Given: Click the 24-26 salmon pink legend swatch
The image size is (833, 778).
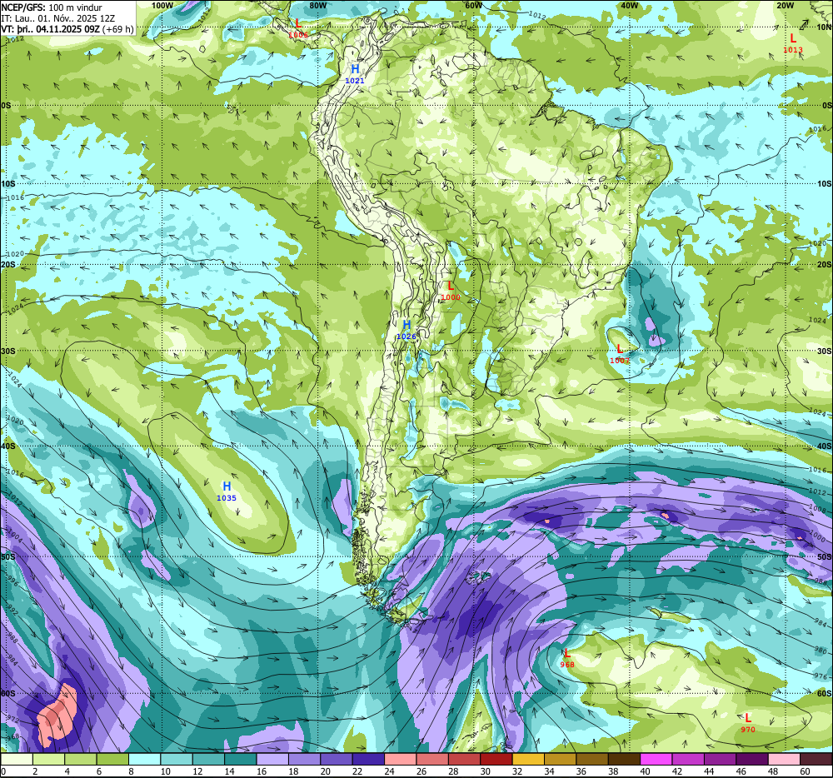Looking at the screenshot, I should pyautogui.click(x=401, y=759).
